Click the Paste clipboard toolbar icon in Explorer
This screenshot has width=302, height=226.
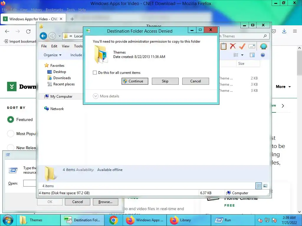(x=224, y=46)
